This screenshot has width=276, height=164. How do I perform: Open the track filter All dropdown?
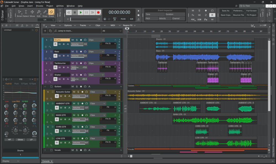click(x=112, y=31)
